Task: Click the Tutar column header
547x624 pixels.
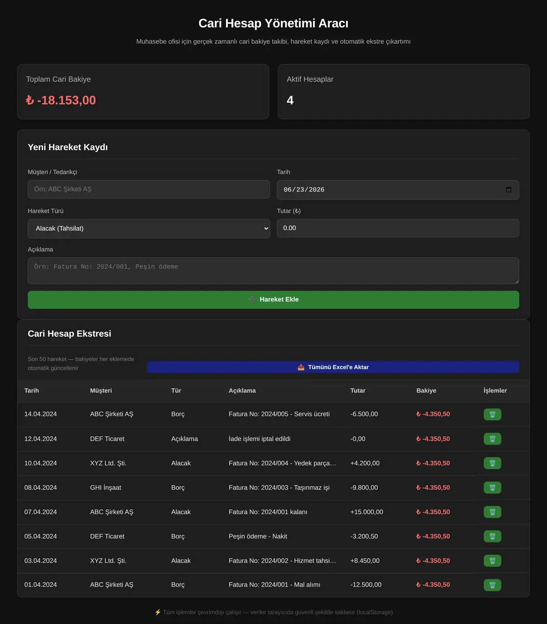Action: click(358, 390)
